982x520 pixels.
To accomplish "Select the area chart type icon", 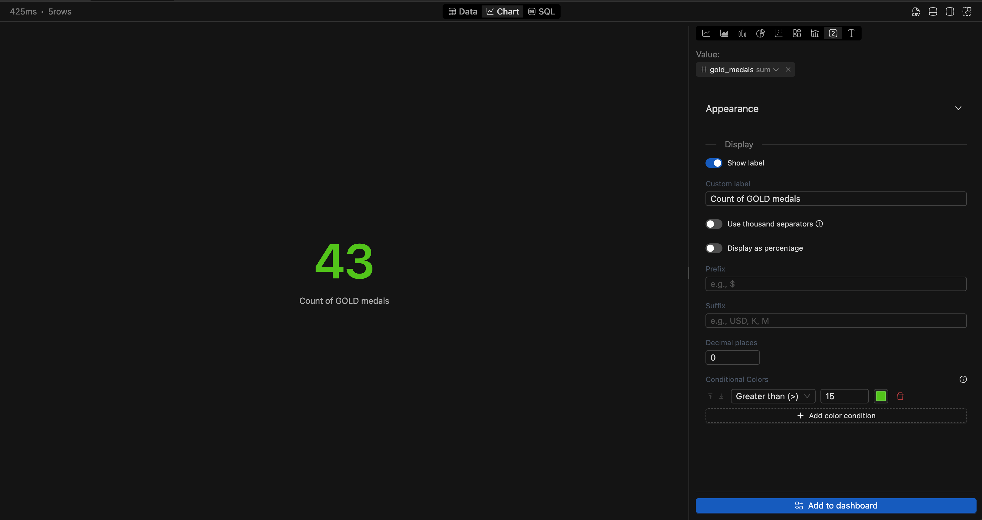I will tap(724, 34).
